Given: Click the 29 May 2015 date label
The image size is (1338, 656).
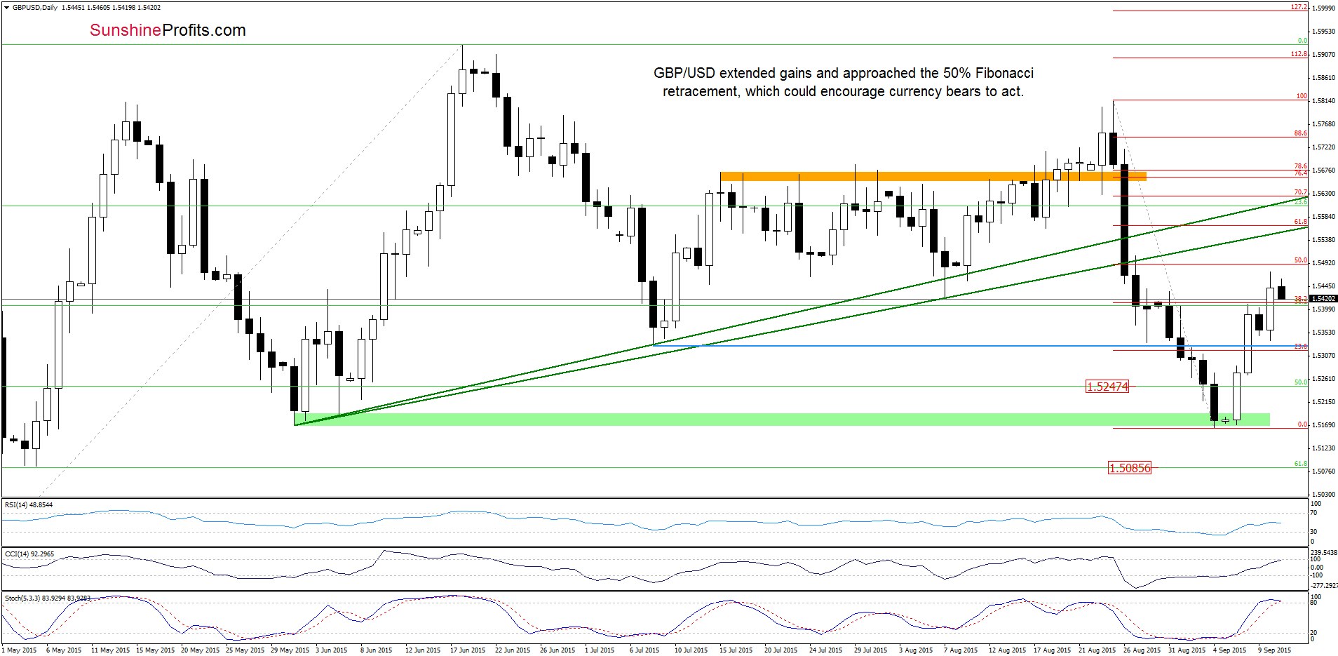Looking at the screenshot, I should pos(290,650).
